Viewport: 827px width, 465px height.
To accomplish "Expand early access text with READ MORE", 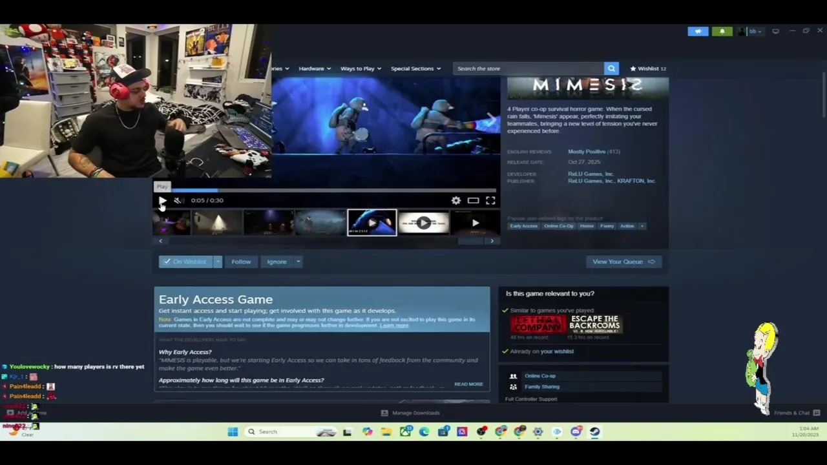I will (x=468, y=384).
